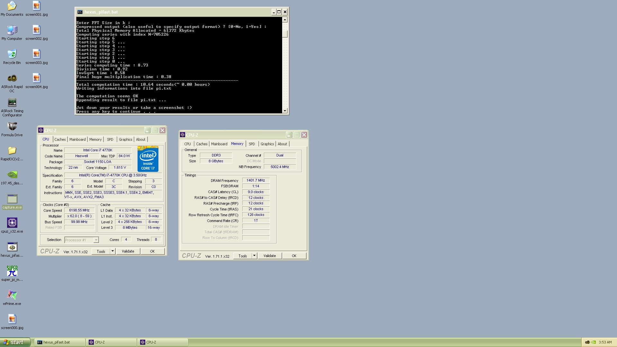Click the 'Intel Core i7 4770K' Name field
The width and height of the screenshot is (617, 347).
[98, 150]
